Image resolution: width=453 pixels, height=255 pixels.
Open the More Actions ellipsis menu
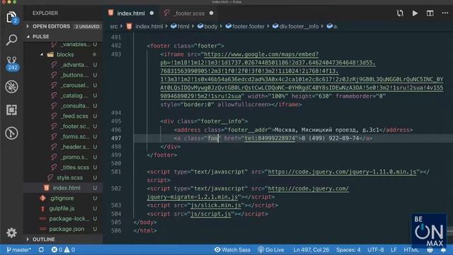click(x=445, y=13)
